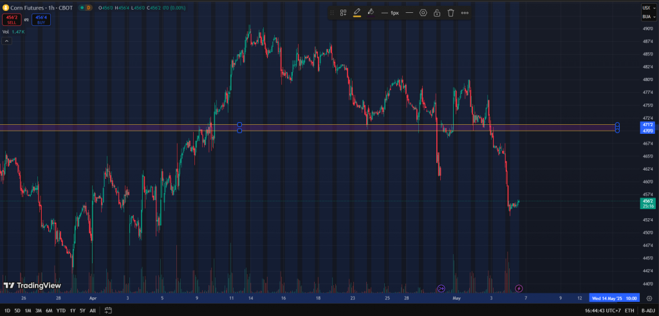Screen dimensions: 659x316
Task: Click the purple roll event marker
Action: (441, 288)
